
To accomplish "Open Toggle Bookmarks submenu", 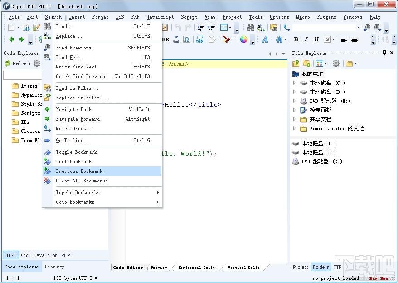I will (x=102, y=193).
